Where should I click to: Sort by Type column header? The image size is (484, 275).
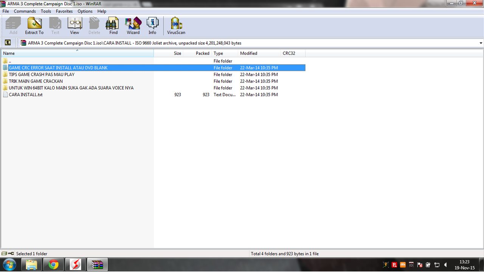[225, 53]
